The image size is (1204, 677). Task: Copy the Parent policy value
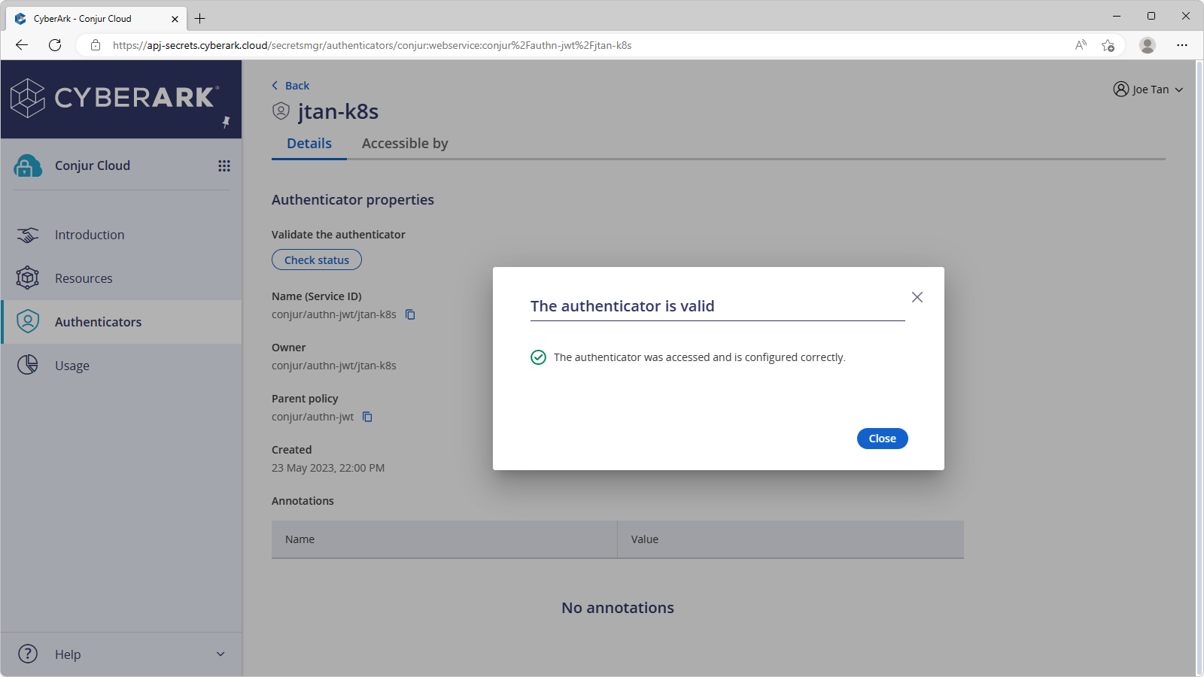[x=367, y=417]
